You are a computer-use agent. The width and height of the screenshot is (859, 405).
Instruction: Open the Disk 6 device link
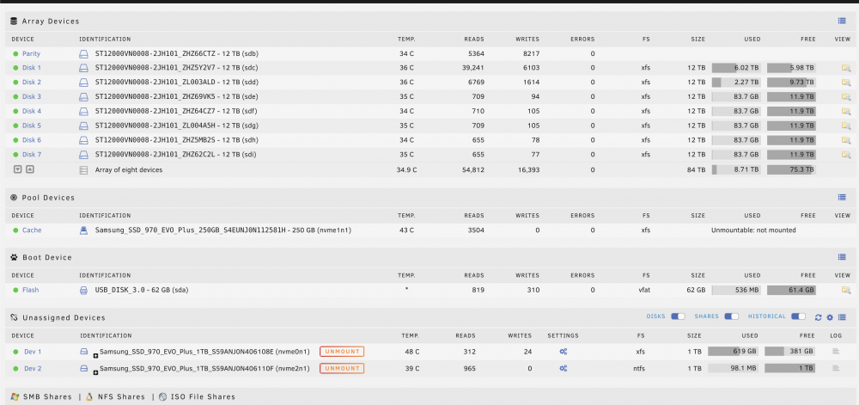[x=32, y=140]
